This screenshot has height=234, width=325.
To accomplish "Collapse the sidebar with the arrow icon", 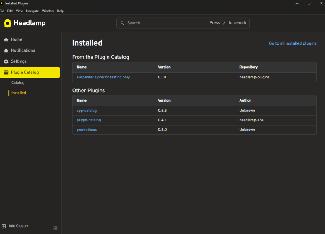I will [55, 228].
